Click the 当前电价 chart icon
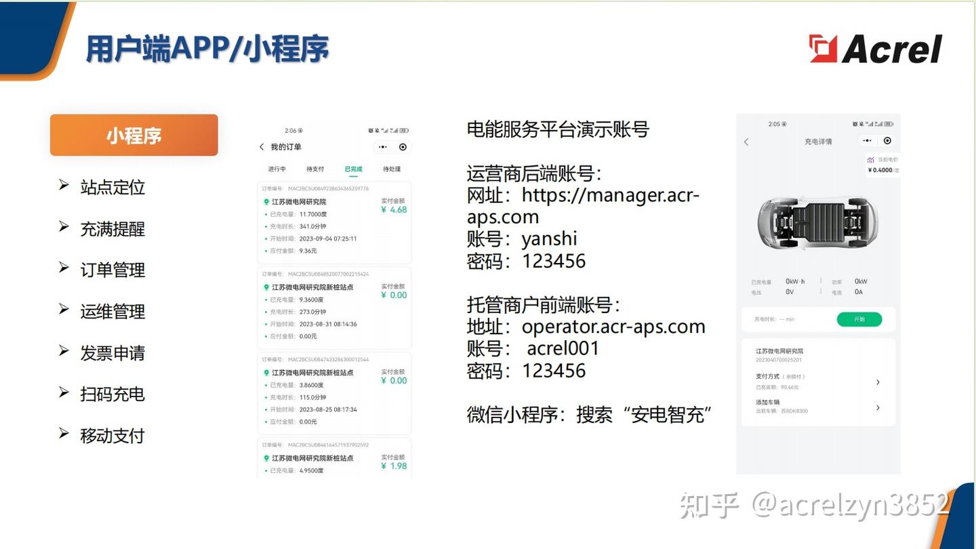 click(x=871, y=160)
